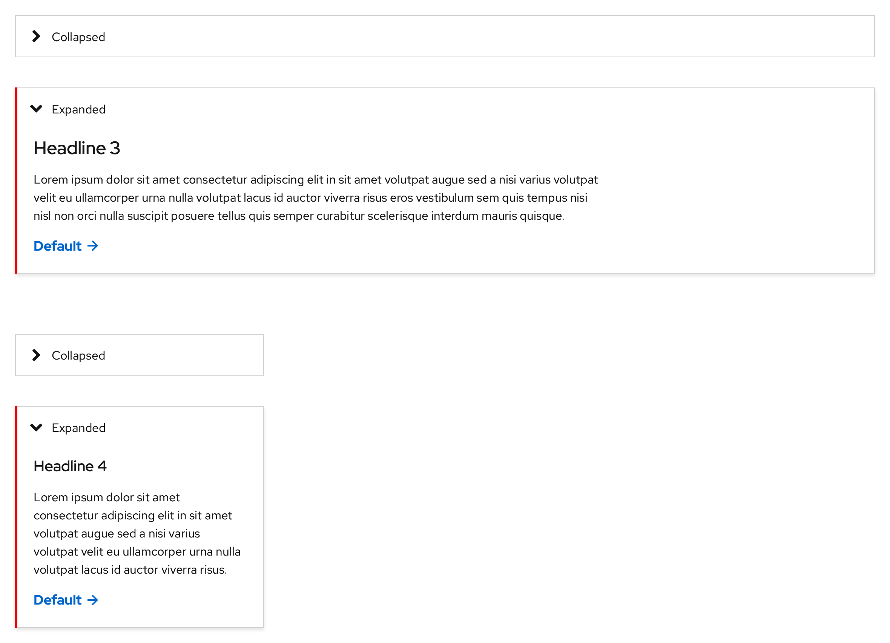
Task: Click the arrow icon beside Default under Headline 3
Action: (x=93, y=246)
